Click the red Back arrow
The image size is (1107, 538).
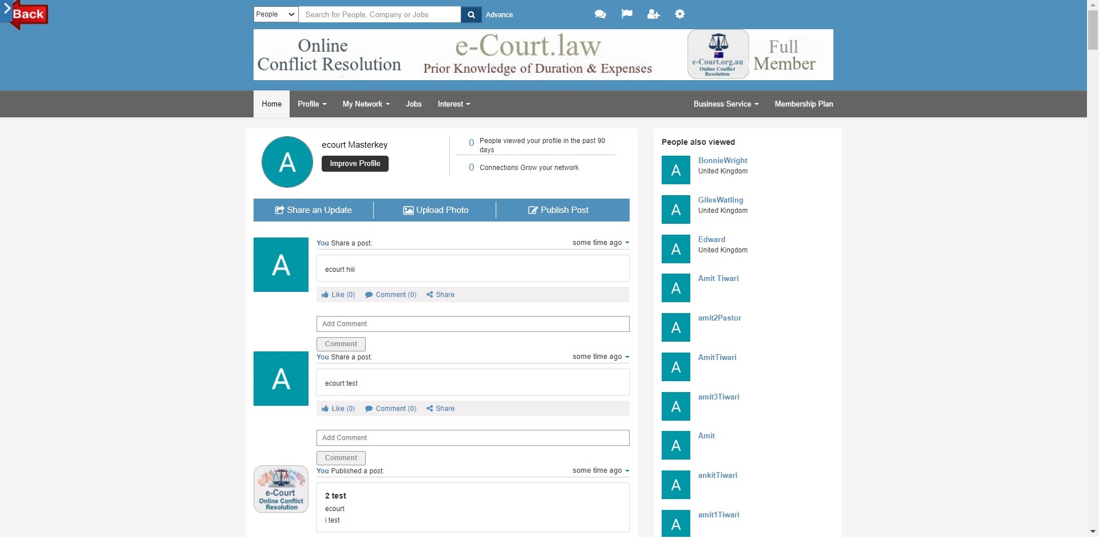click(x=25, y=14)
